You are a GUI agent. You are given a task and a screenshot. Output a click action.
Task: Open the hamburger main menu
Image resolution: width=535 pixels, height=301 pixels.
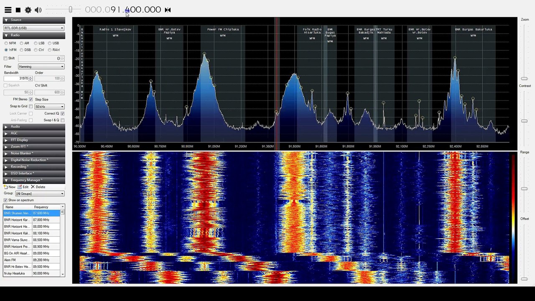[8, 10]
